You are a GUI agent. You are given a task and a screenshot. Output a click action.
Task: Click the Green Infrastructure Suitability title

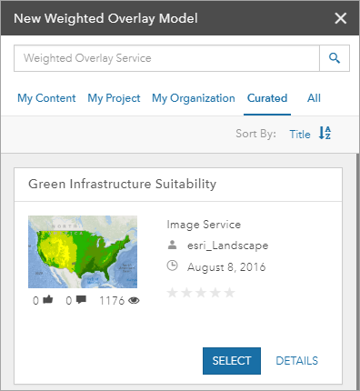123,184
